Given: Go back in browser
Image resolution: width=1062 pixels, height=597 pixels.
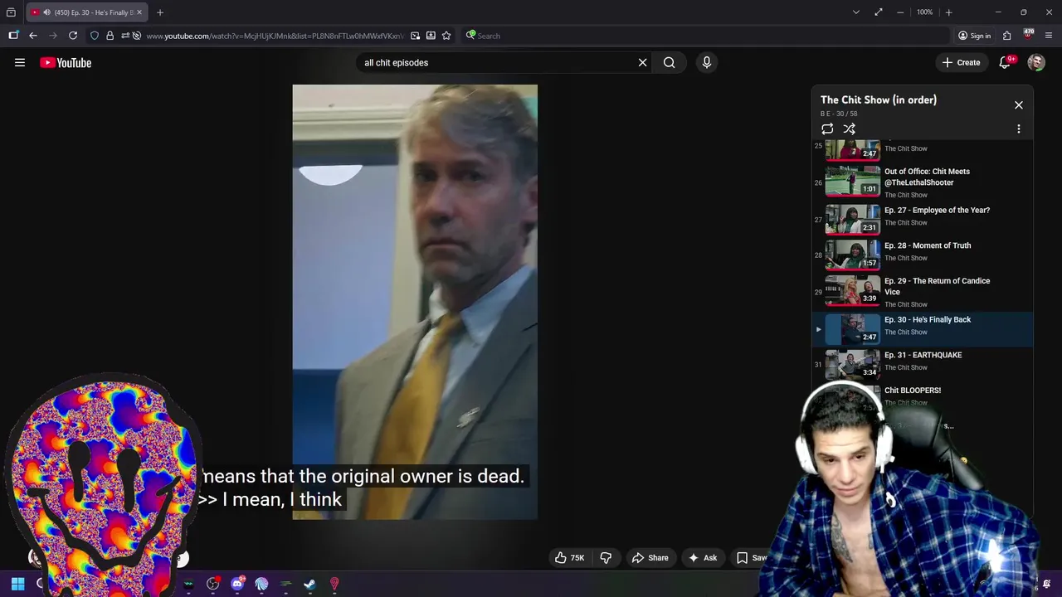Looking at the screenshot, I should pos(33,36).
